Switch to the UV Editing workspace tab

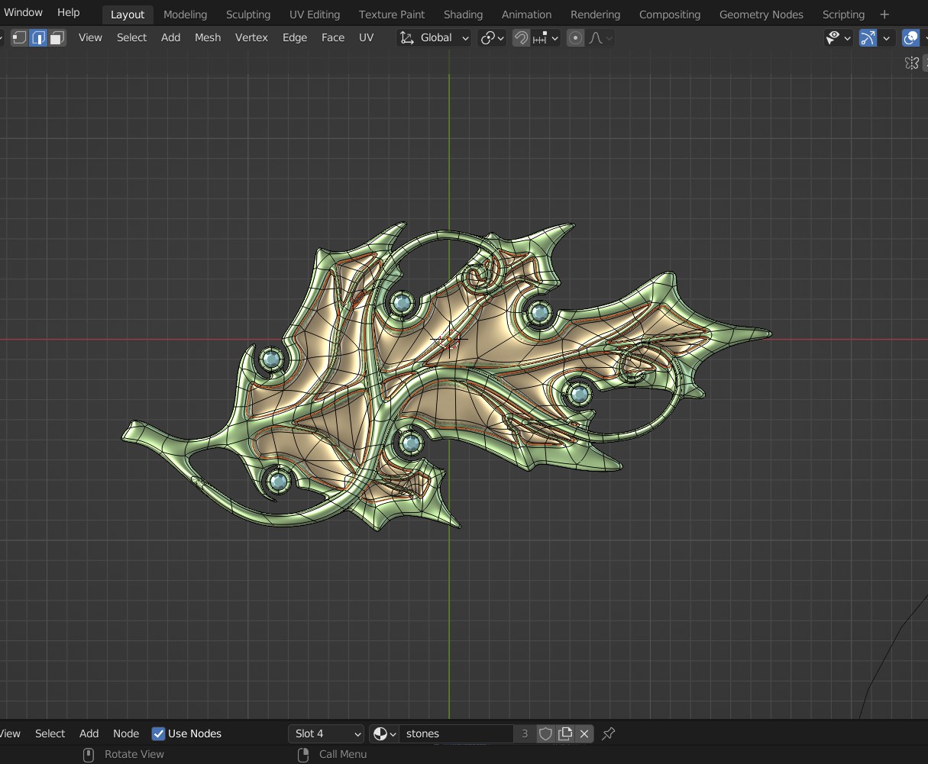(314, 15)
